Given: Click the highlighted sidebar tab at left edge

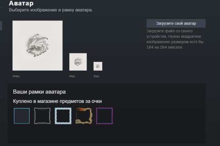Looking at the screenshot, I should coord(1,26).
